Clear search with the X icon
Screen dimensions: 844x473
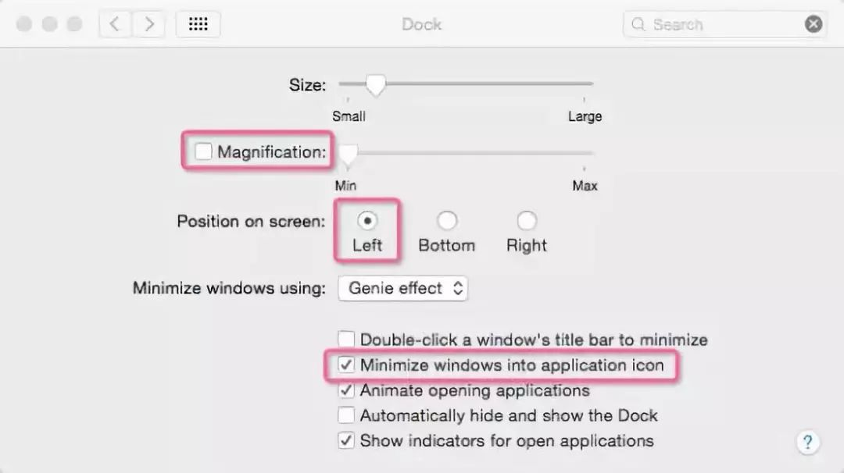click(x=814, y=24)
